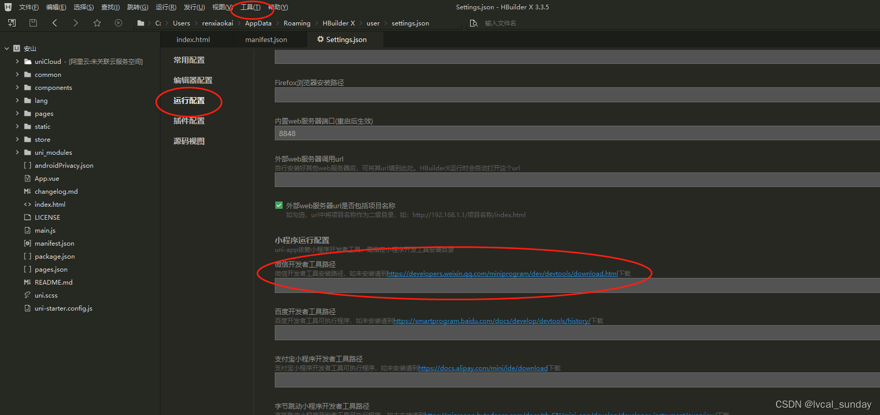The width and height of the screenshot is (880, 415).
Task: Click the HBuilder X logo icon
Action: 8,7
